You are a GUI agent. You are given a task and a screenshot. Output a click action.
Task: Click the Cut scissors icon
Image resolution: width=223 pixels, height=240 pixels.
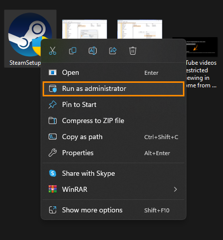[x=53, y=51]
